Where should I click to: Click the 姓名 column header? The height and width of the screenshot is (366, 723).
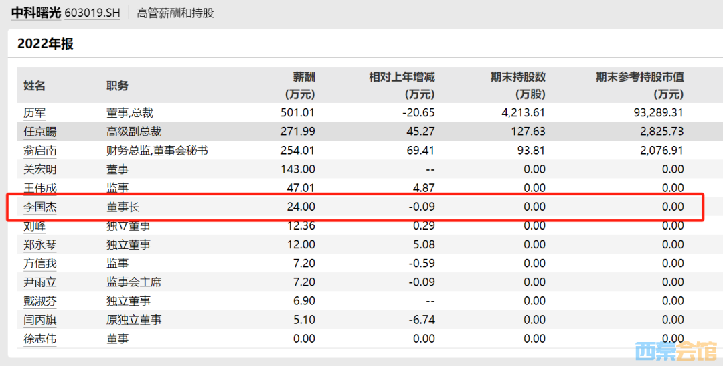click(35, 86)
